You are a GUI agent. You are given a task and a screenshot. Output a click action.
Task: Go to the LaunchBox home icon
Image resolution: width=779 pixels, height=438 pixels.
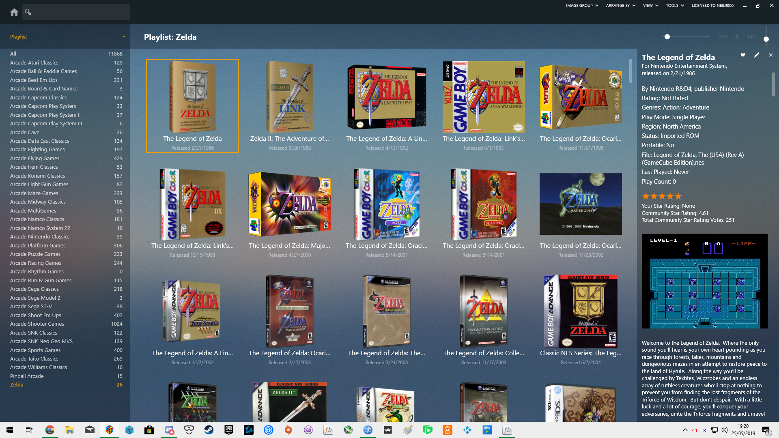14,12
